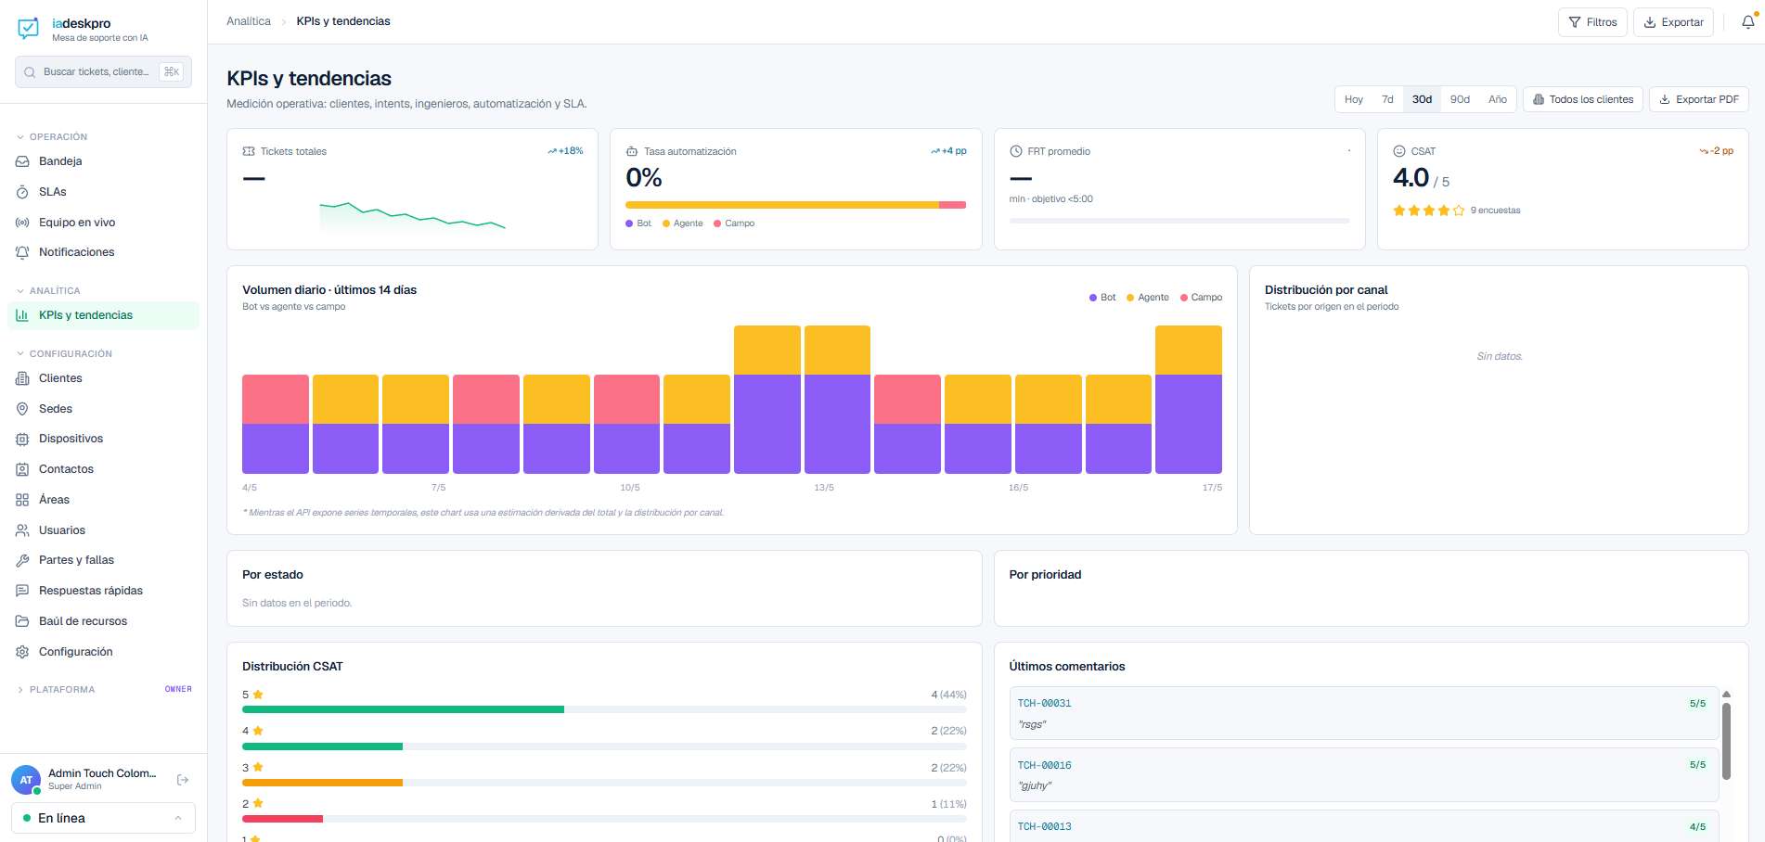This screenshot has width=1765, height=842.
Task: Open ticket TCH-00016 comment
Action: 1364,774
